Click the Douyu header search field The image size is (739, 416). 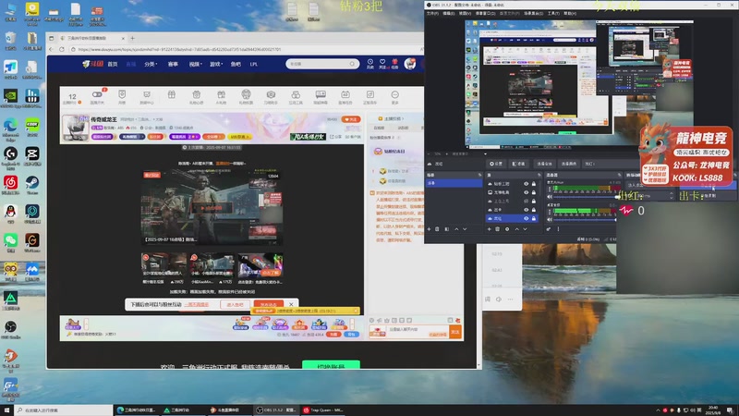click(x=322, y=64)
